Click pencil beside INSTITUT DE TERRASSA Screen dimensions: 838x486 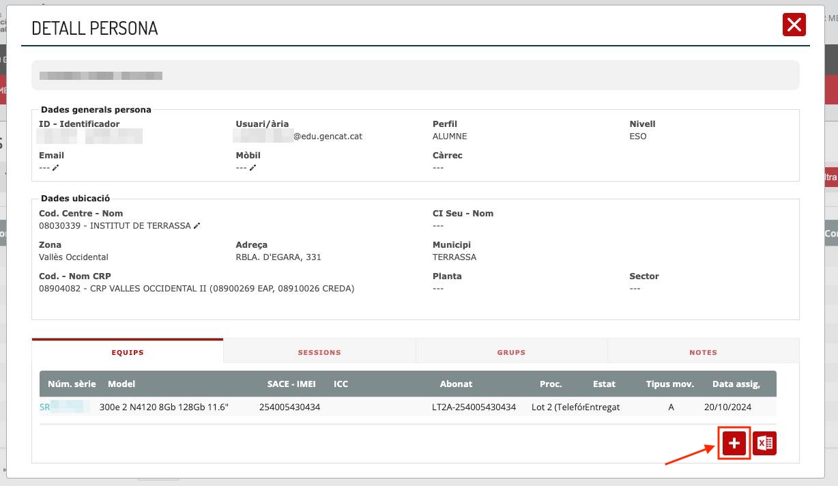click(197, 226)
